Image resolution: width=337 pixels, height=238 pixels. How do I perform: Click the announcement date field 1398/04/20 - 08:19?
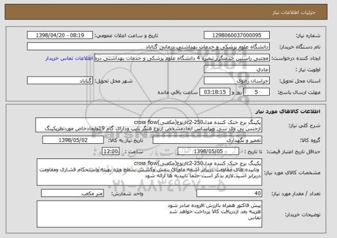60,35
